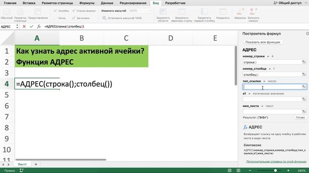Image resolution: width=309 pixels, height=173 pixels.
Task: Click Показать все функции button
Action: (x=263, y=42)
